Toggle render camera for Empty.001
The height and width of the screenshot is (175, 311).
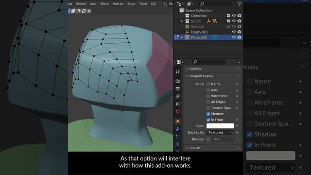[x=240, y=32]
